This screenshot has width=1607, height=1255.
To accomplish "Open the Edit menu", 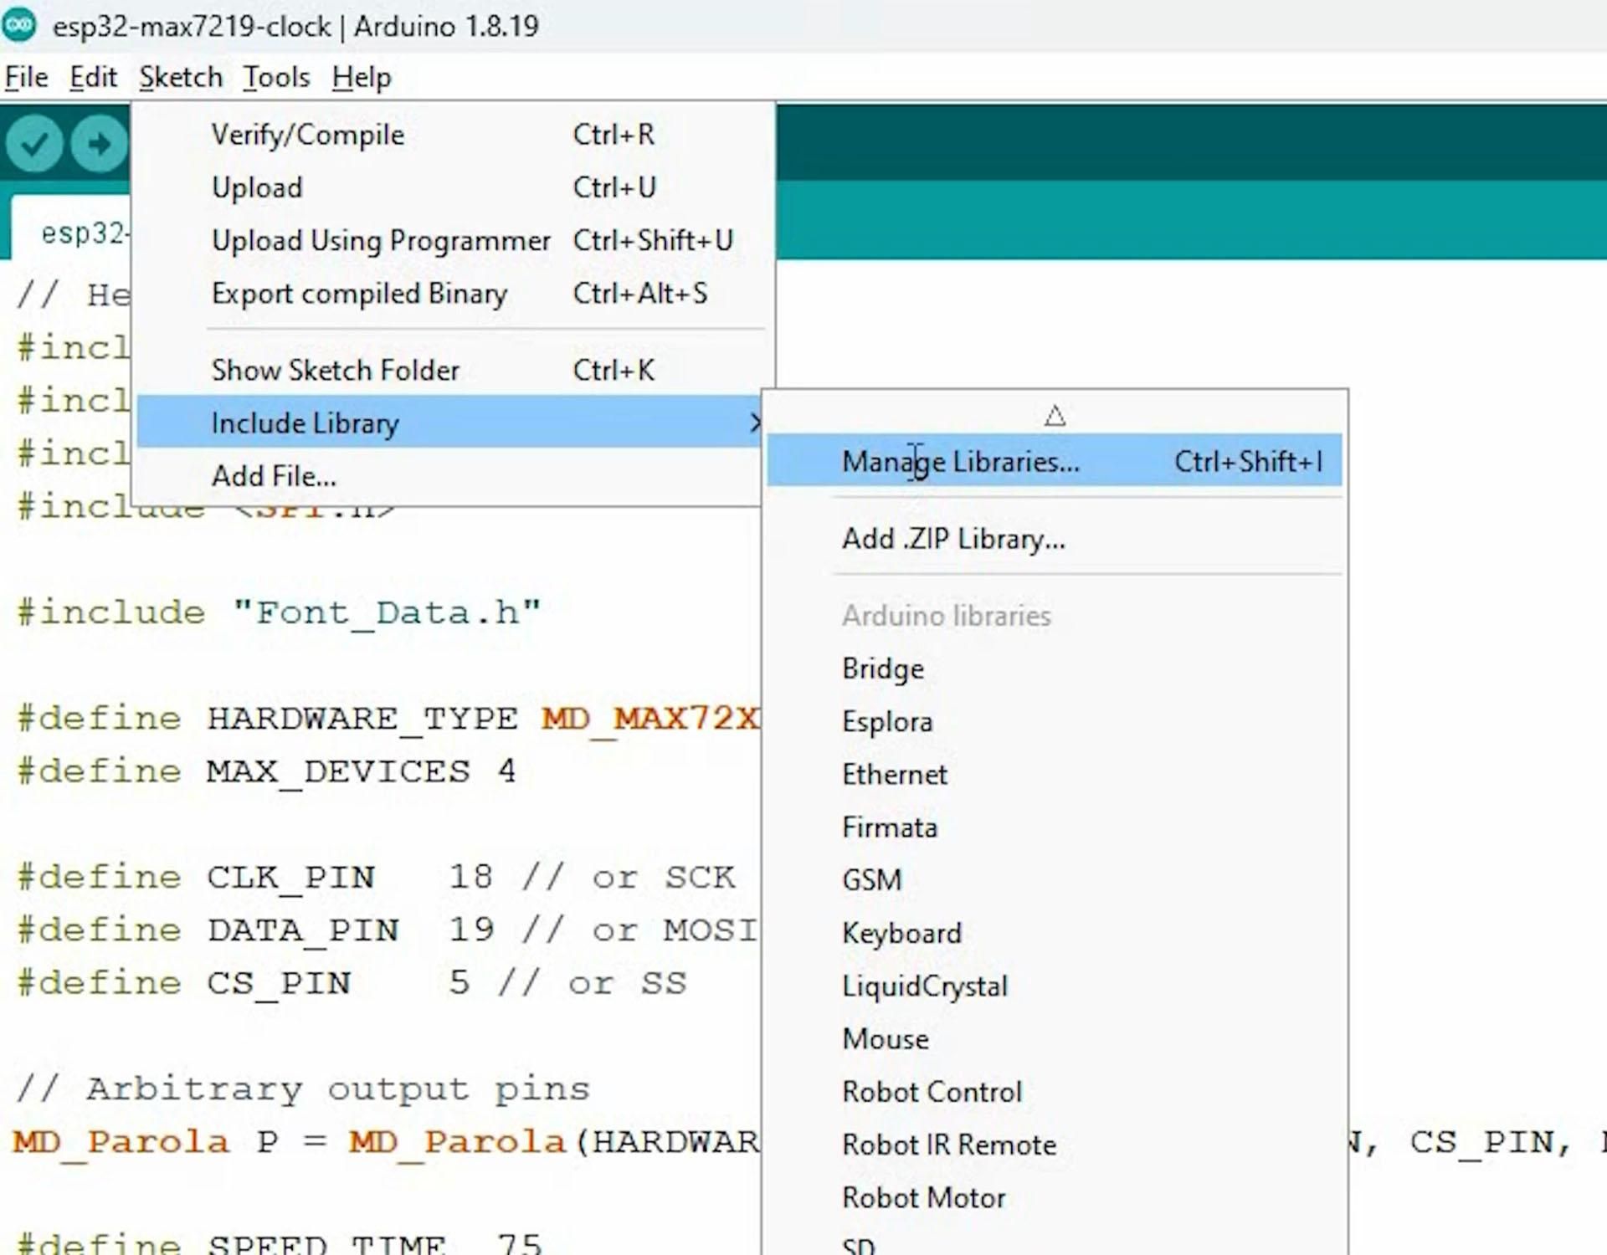I will click(x=93, y=78).
